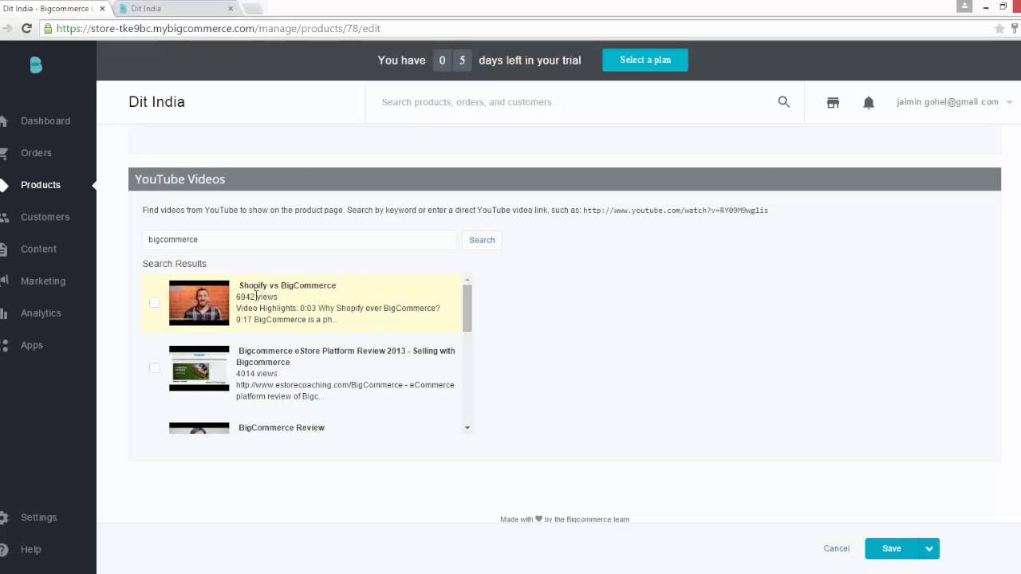Viewport: 1021px width, 574px height.
Task: Open the Content sidebar section
Action: click(38, 249)
